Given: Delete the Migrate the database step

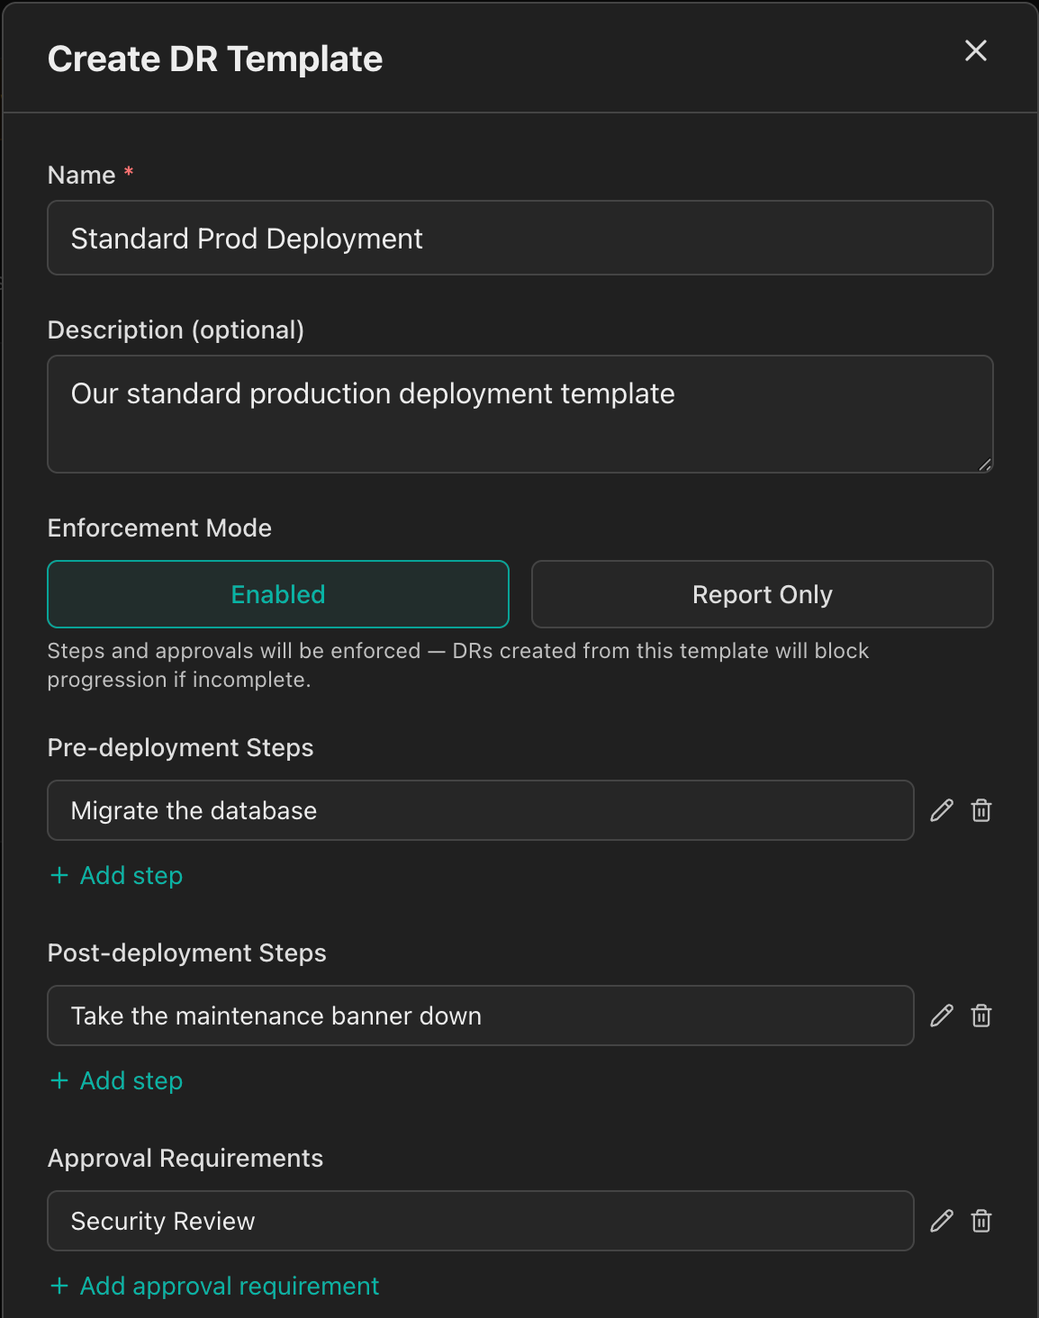Looking at the screenshot, I should click(981, 810).
